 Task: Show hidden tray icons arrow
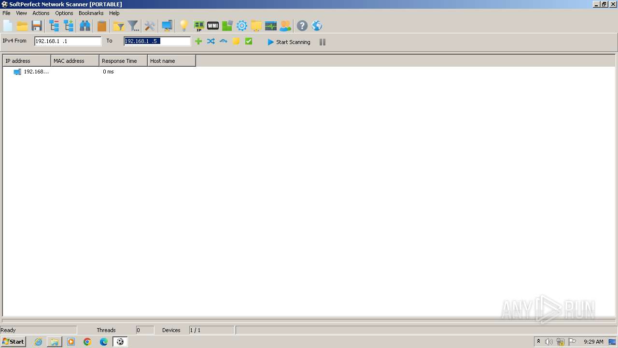point(538,341)
